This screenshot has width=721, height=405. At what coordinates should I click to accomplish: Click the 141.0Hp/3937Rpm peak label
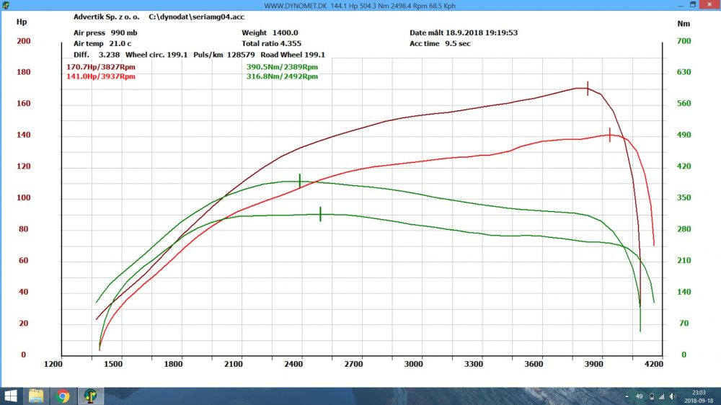pos(101,76)
